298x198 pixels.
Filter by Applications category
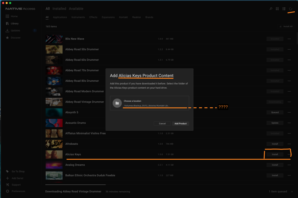point(60,17)
